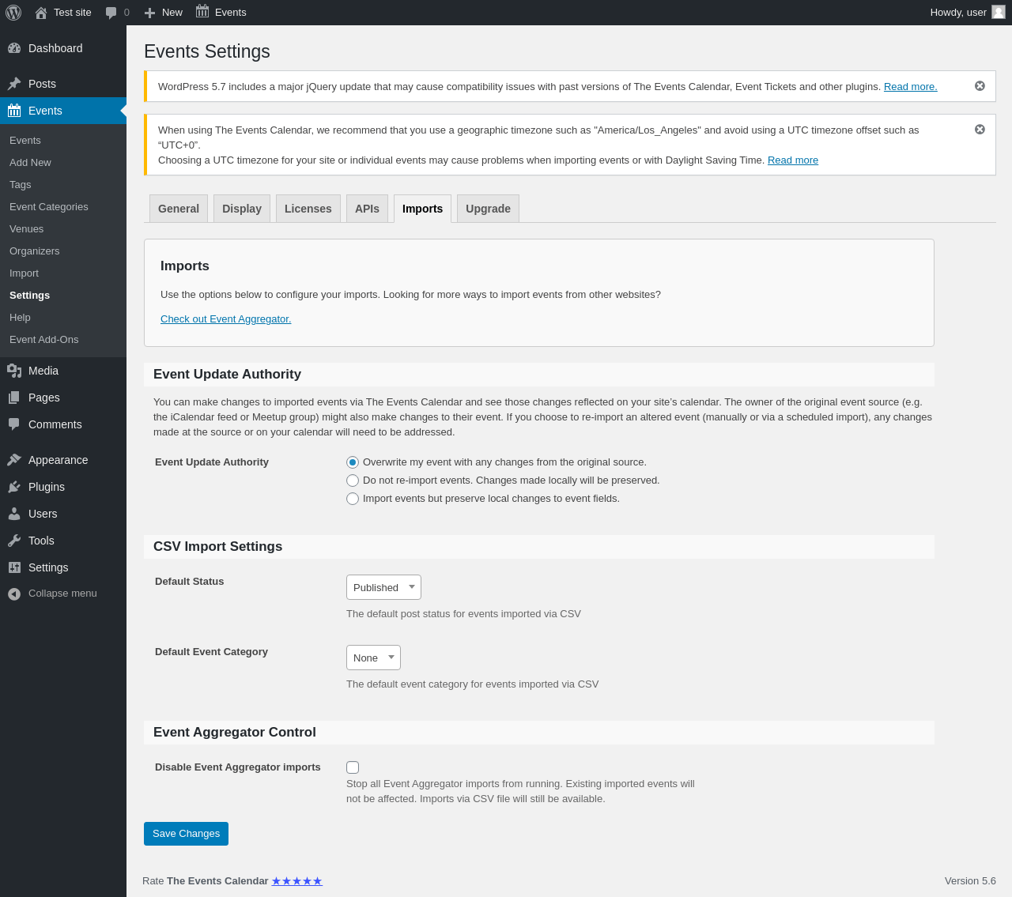Click the five-star rating link
The width and height of the screenshot is (1012, 897).
[x=296, y=881]
